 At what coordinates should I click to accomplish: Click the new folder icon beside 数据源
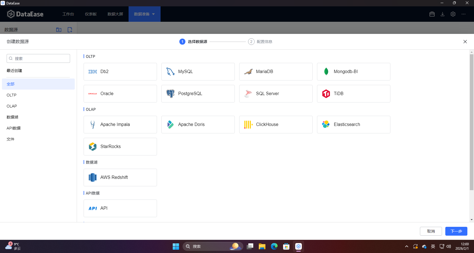coord(59,30)
